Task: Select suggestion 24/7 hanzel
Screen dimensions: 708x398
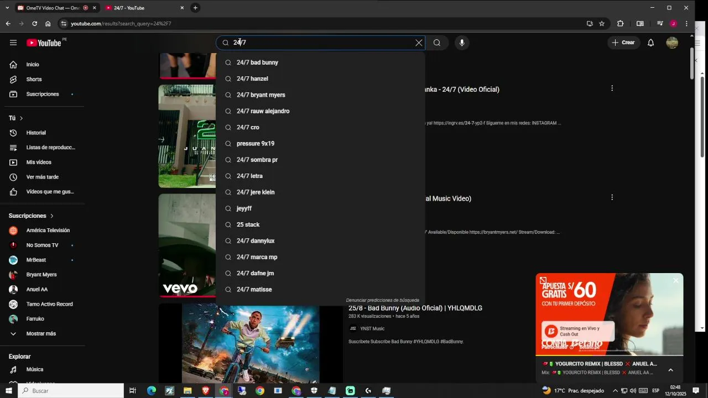Action: pyautogui.click(x=320, y=78)
